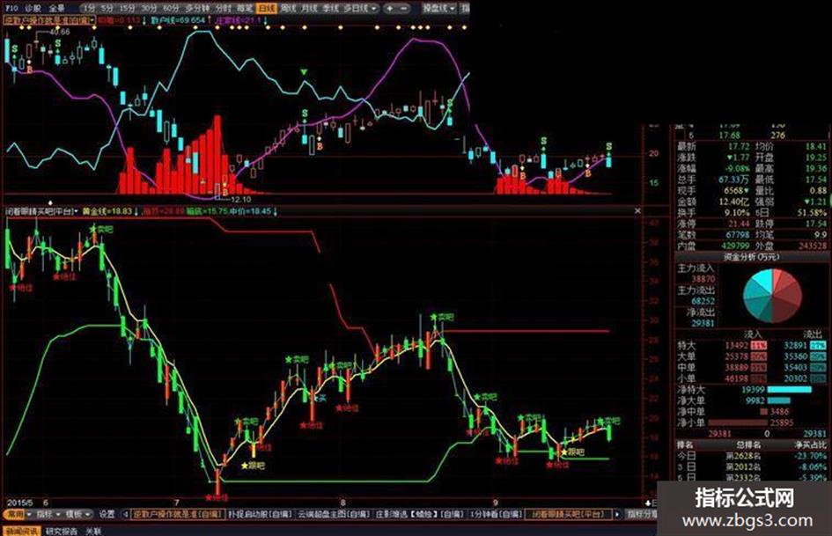This screenshot has width=832, height=536.
Task: Click the 2015/5 date label on time axis
Action: point(20,502)
